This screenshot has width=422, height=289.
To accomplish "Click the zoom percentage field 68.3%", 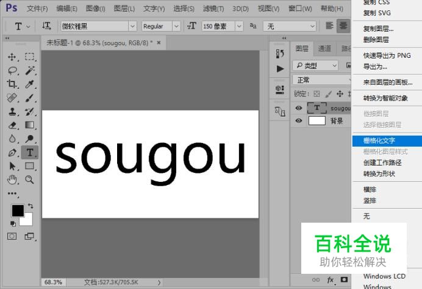I will click(x=54, y=282).
